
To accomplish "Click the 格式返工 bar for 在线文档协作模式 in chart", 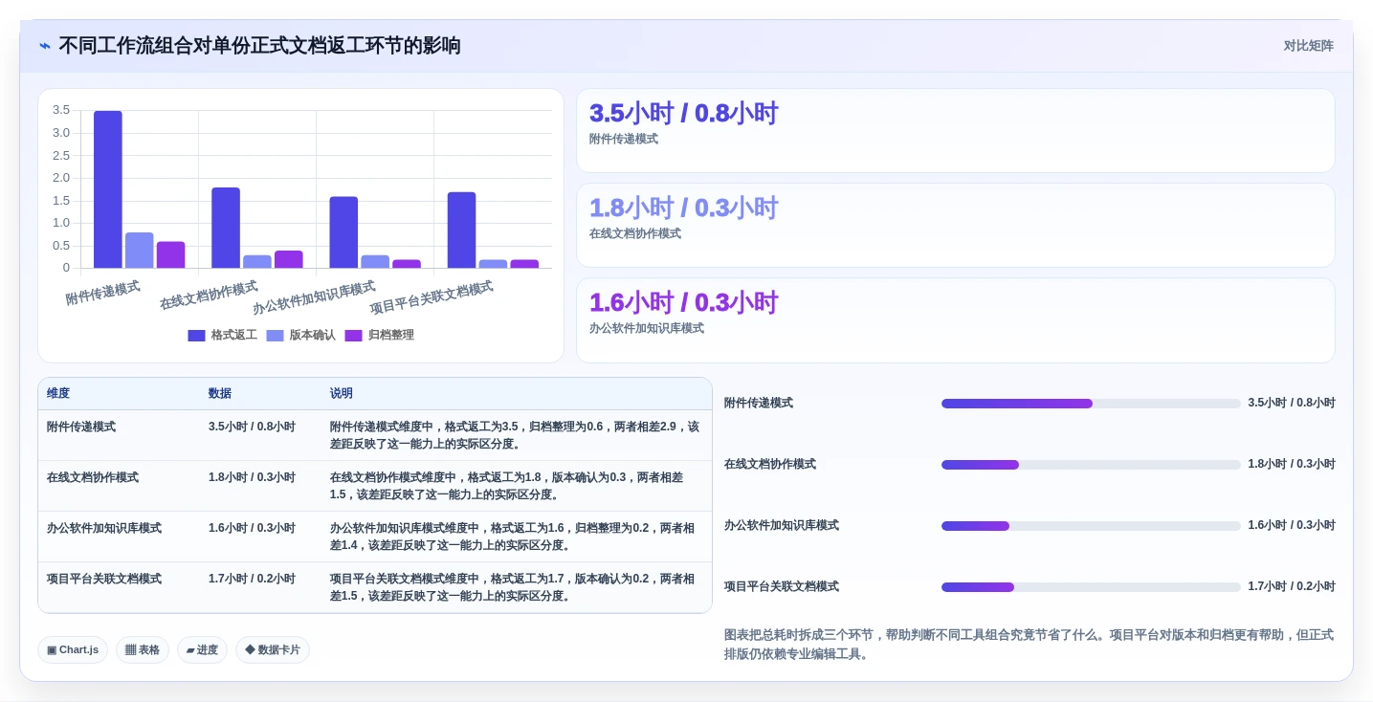I will point(226,228).
